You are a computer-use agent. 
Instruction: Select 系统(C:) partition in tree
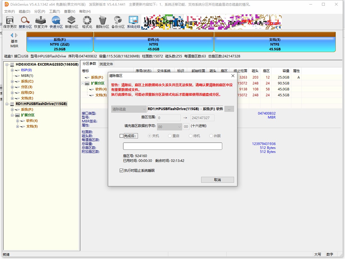coord(27,81)
